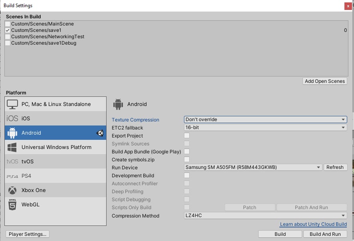Uncheck the Custom/Scenes/save1 scene checkbox
354x241 pixels.
[8, 30]
